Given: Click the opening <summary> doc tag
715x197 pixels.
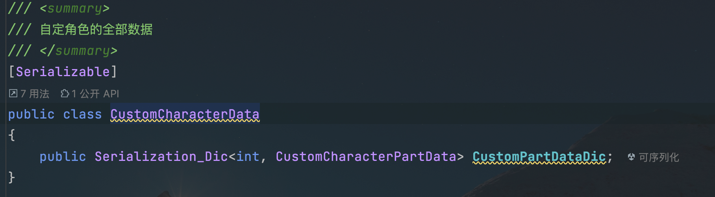Looking at the screenshot, I should [x=74, y=8].
